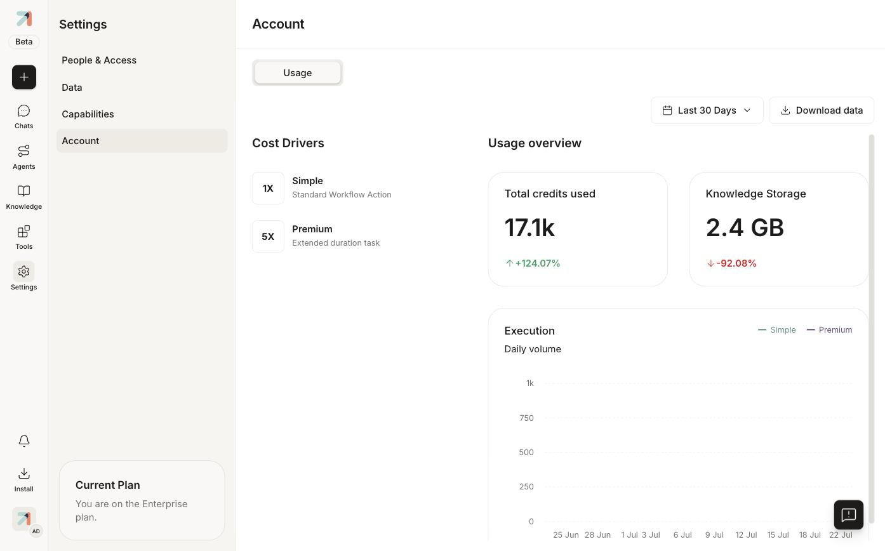Toggle the Simple series legend
The height and width of the screenshot is (551, 885).
pos(776,330)
